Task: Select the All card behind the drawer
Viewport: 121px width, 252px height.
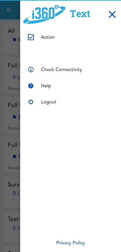Action: click(x=12, y=39)
